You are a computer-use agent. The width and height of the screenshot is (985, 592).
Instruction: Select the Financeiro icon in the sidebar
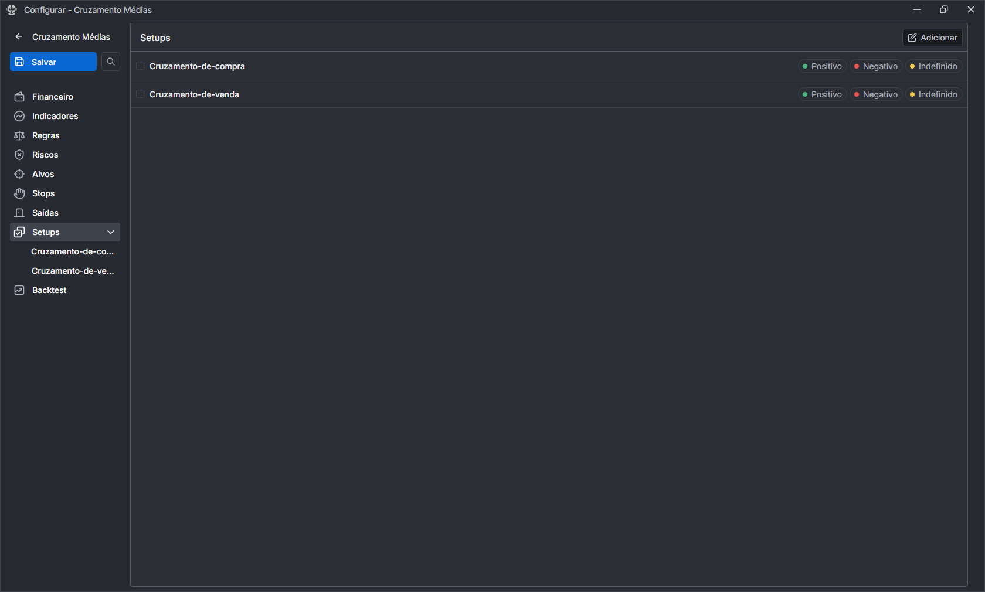pos(20,97)
